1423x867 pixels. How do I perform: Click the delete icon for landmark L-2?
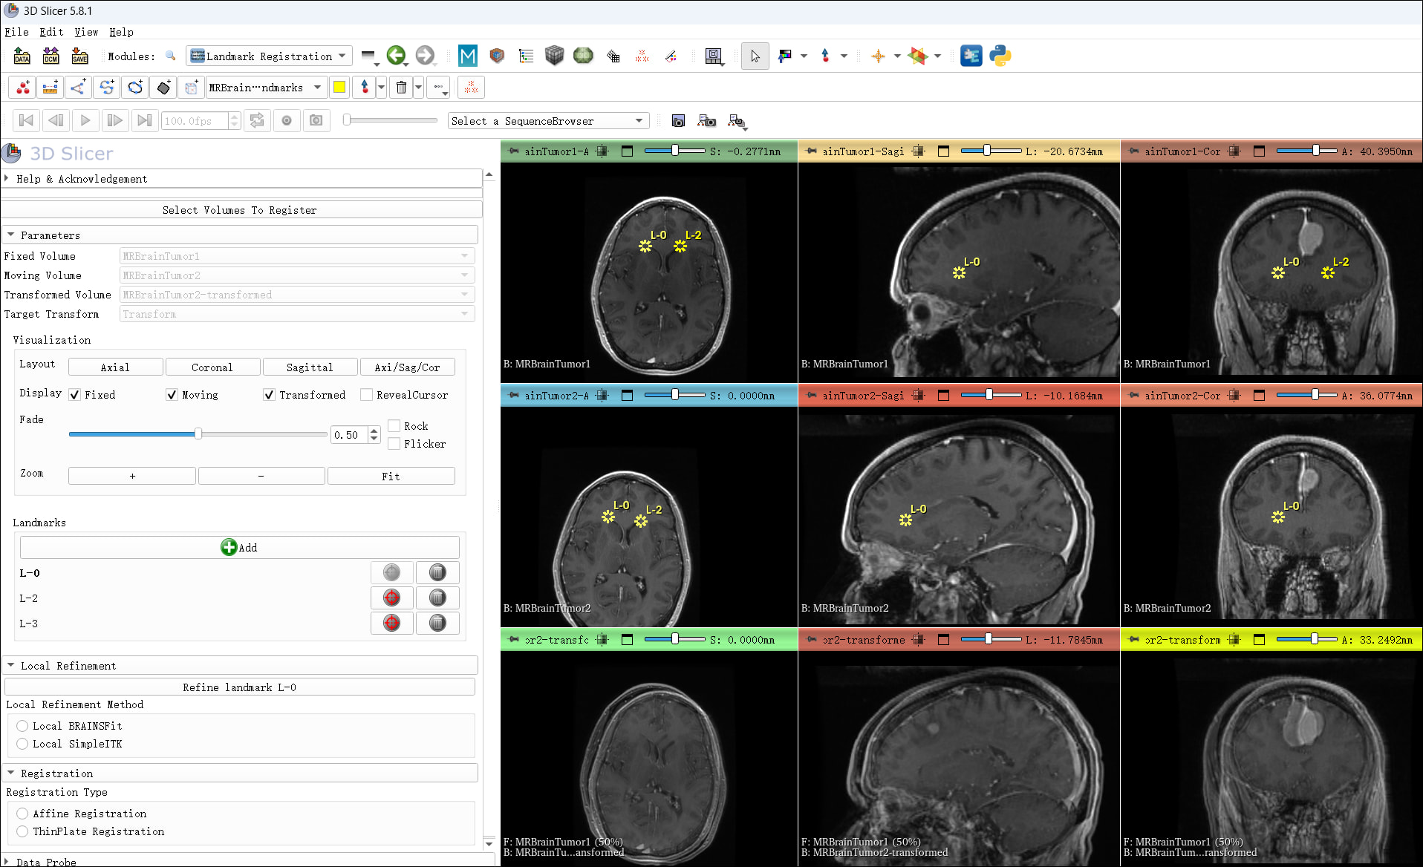437,598
